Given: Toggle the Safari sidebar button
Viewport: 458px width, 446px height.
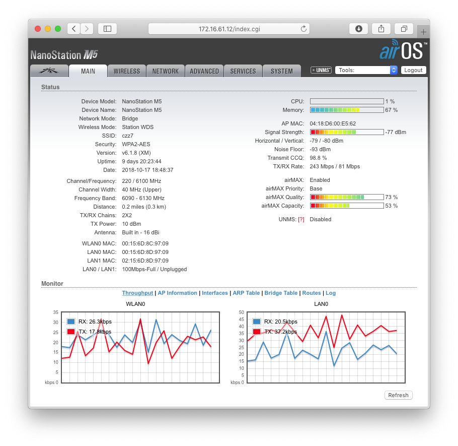Looking at the screenshot, I should point(108,29).
